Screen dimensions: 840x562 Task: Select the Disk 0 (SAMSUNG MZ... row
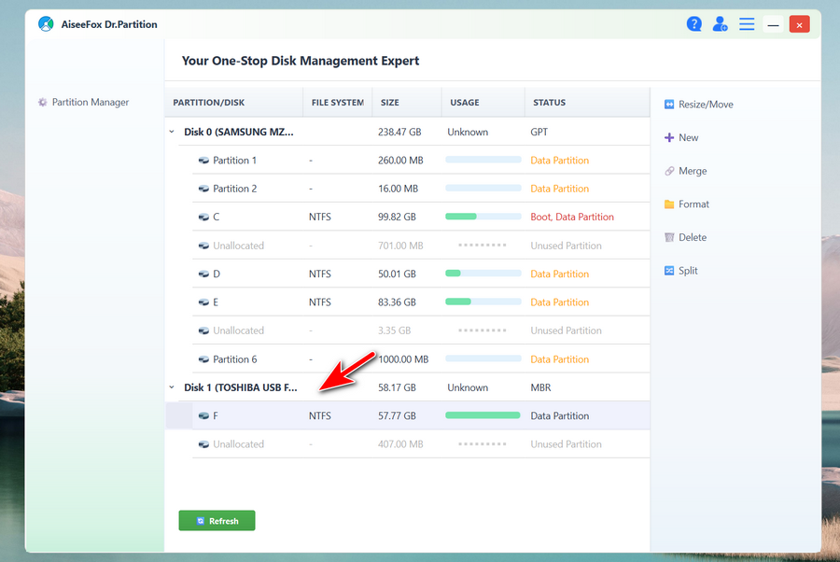coord(407,132)
